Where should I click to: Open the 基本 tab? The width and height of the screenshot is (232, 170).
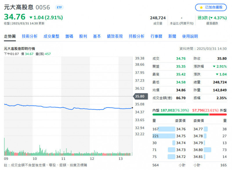click(97, 36)
